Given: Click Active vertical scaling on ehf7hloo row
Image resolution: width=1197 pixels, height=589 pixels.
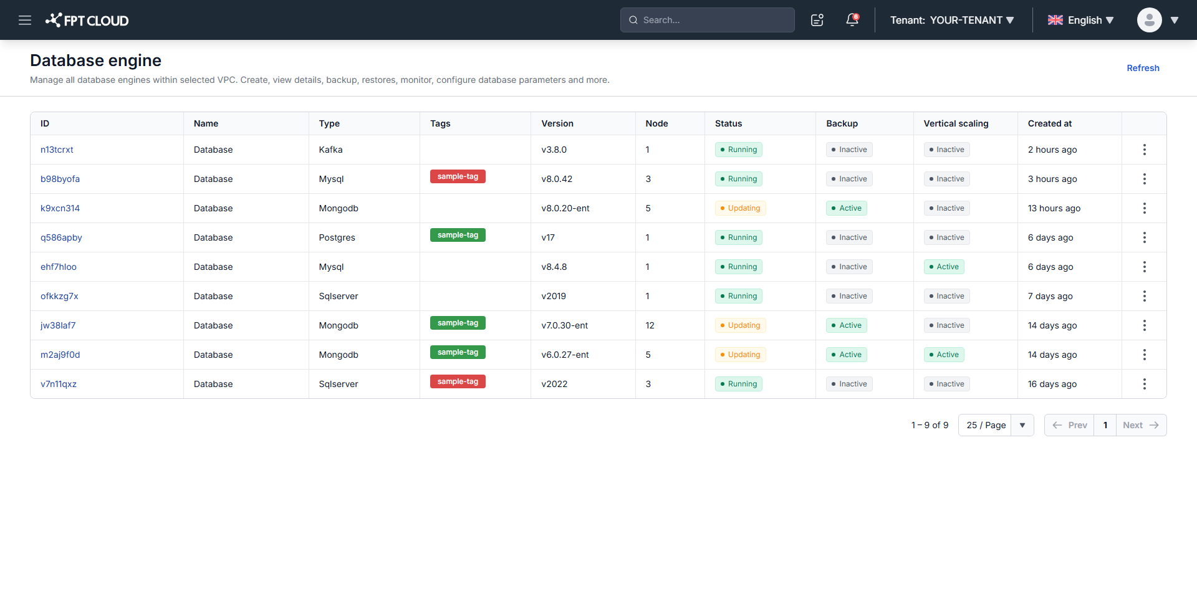Looking at the screenshot, I should coord(943,267).
